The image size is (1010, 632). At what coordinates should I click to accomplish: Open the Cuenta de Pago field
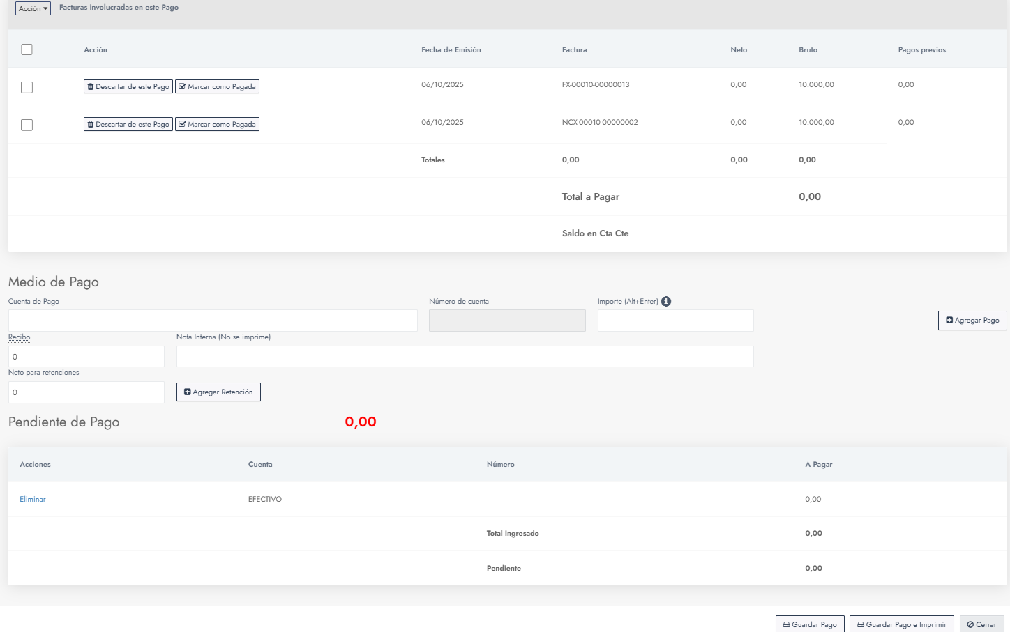click(x=213, y=321)
